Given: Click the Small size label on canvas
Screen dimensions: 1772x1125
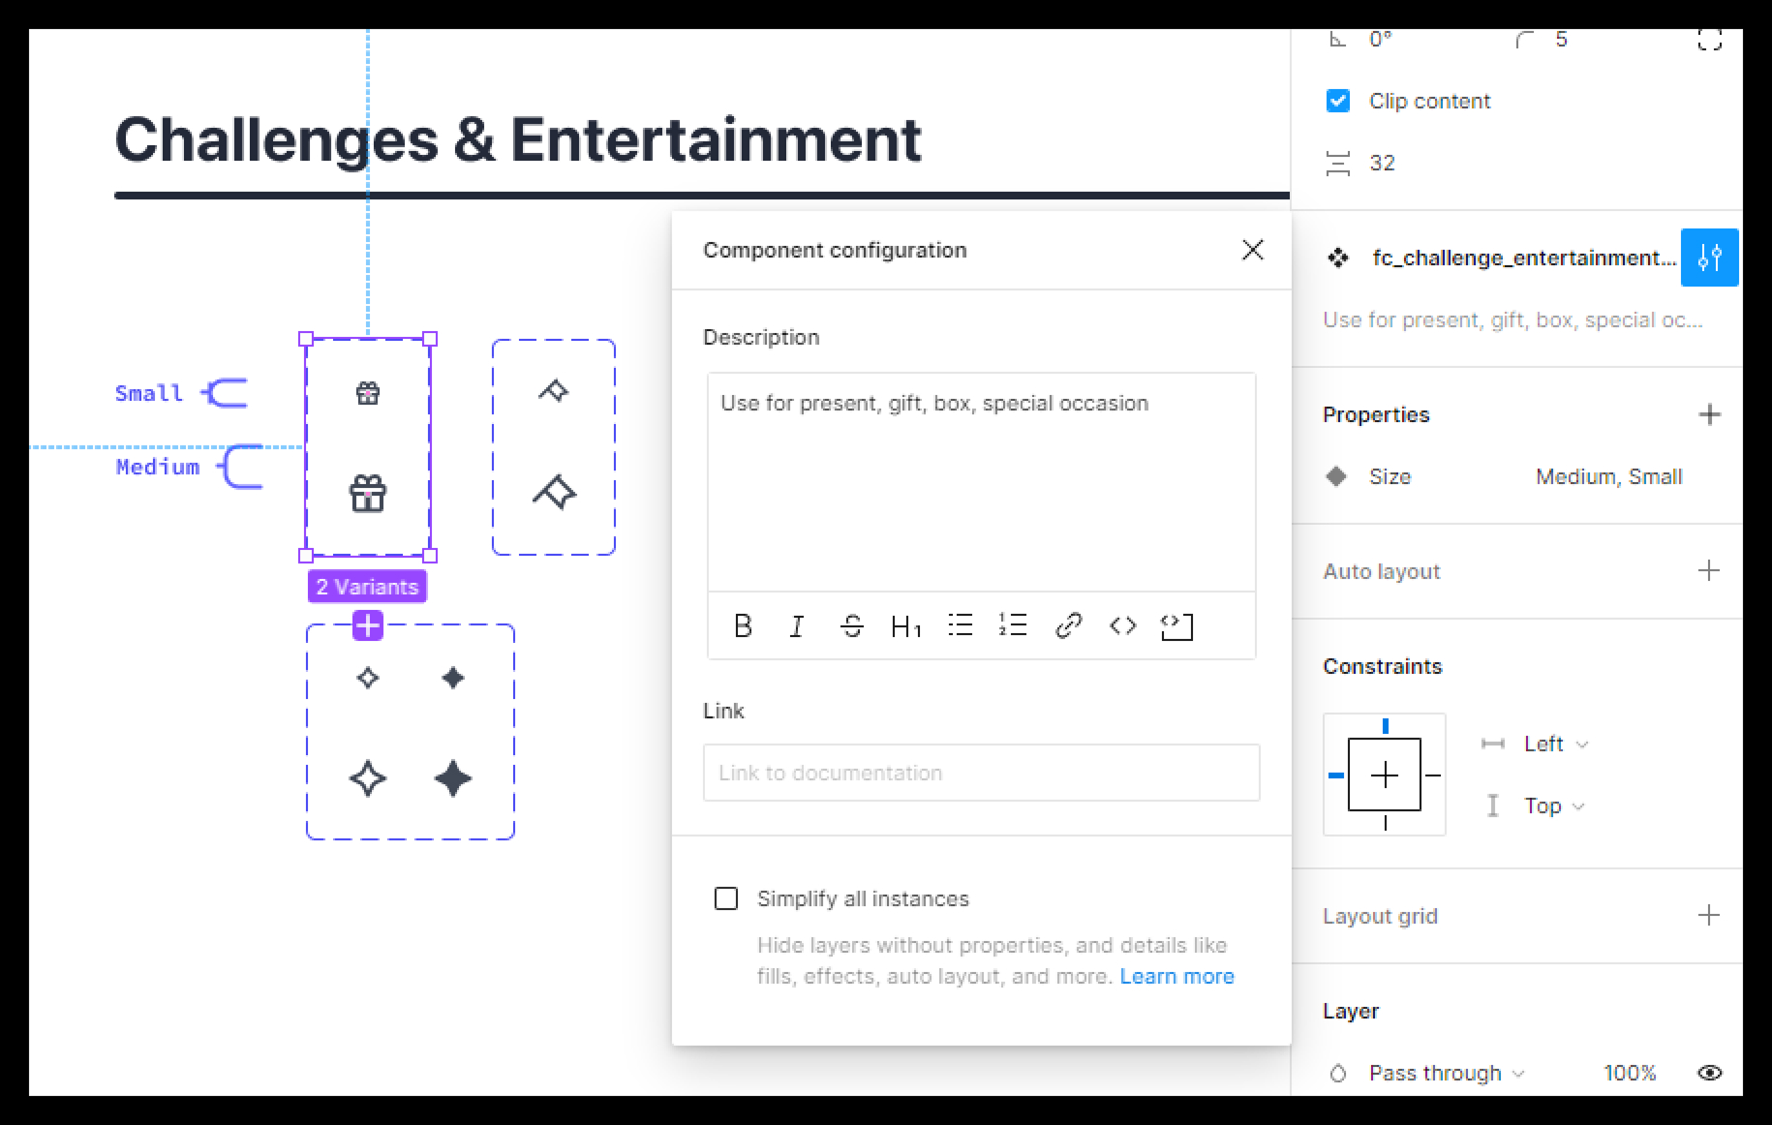Looking at the screenshot, I should (x=149, y=393).
